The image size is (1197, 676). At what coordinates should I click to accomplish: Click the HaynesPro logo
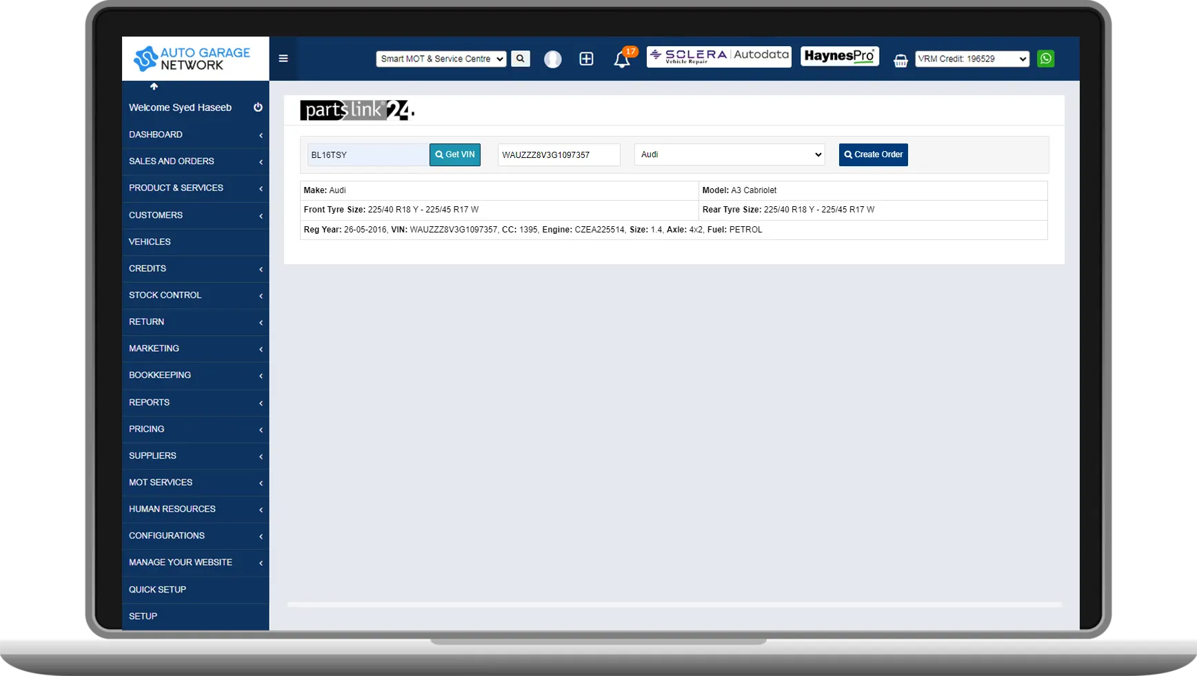pyautogui.click(x=839, y=56)
